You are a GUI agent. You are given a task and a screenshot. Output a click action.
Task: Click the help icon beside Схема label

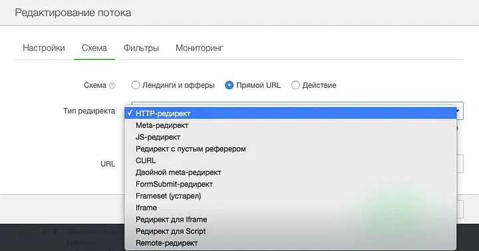pyautogui.click(x=112, y=86)
